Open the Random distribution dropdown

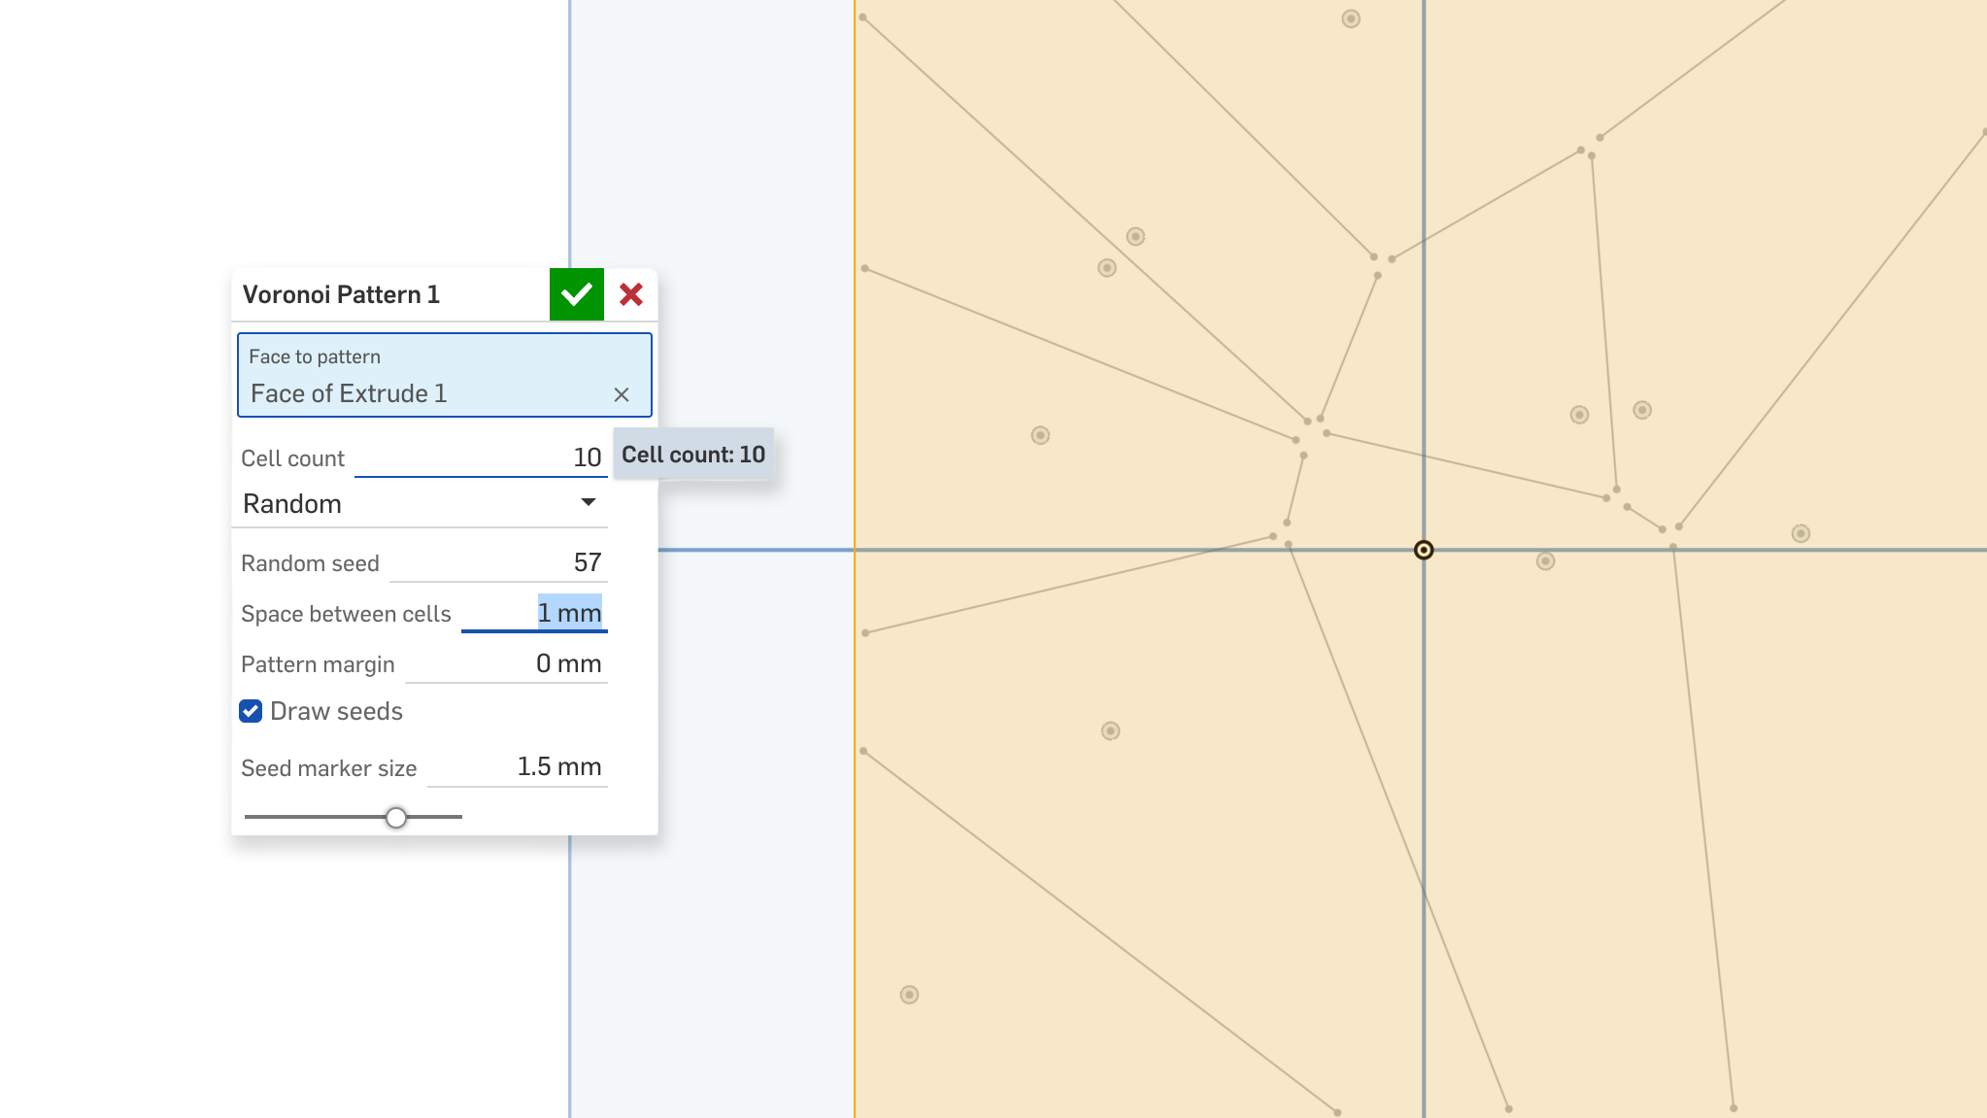click(420, 503)
